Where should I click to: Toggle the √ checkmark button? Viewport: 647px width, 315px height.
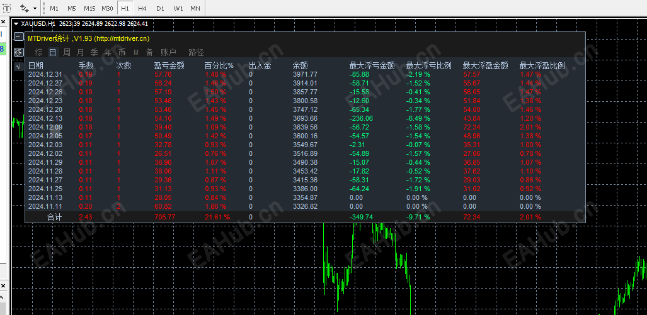18,66
